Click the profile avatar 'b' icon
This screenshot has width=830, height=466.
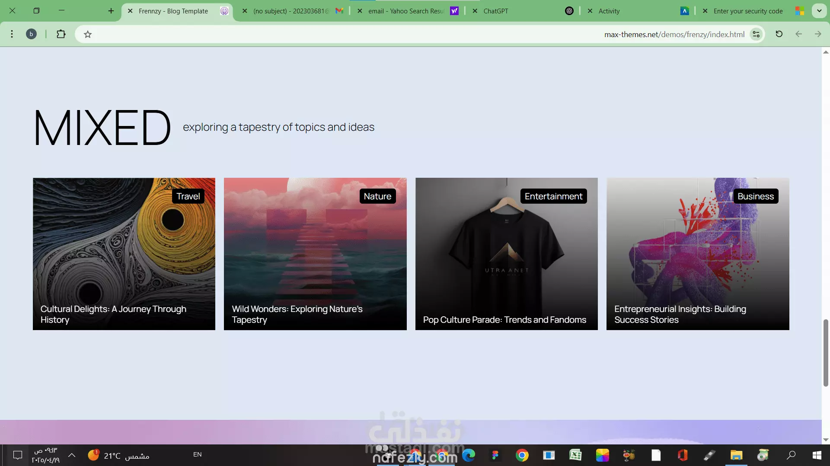[31, 34]
